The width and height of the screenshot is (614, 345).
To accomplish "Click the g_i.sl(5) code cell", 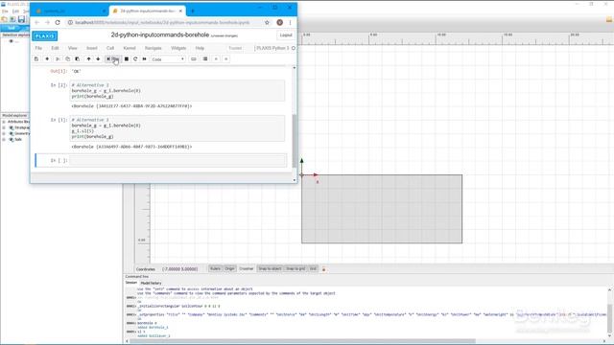I will (x=177, y=128).
